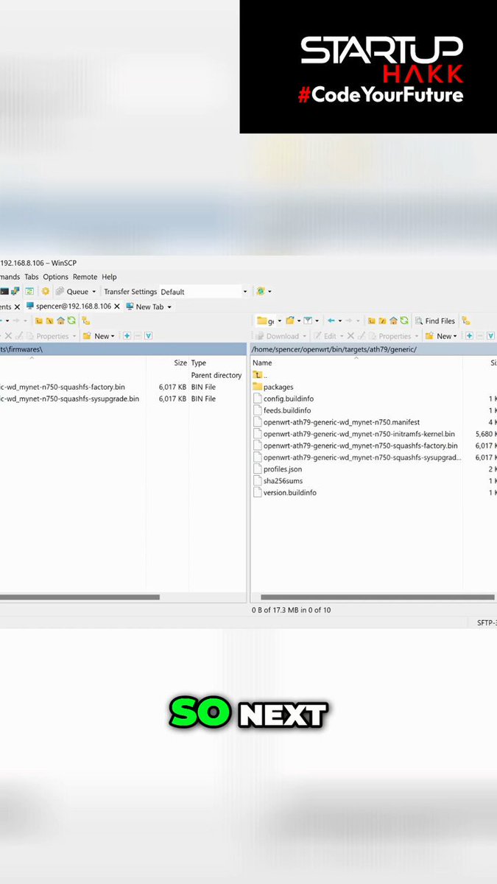The image size is (497, 884).
Task: Open the Tabs menu
Action: pos(31,277)
